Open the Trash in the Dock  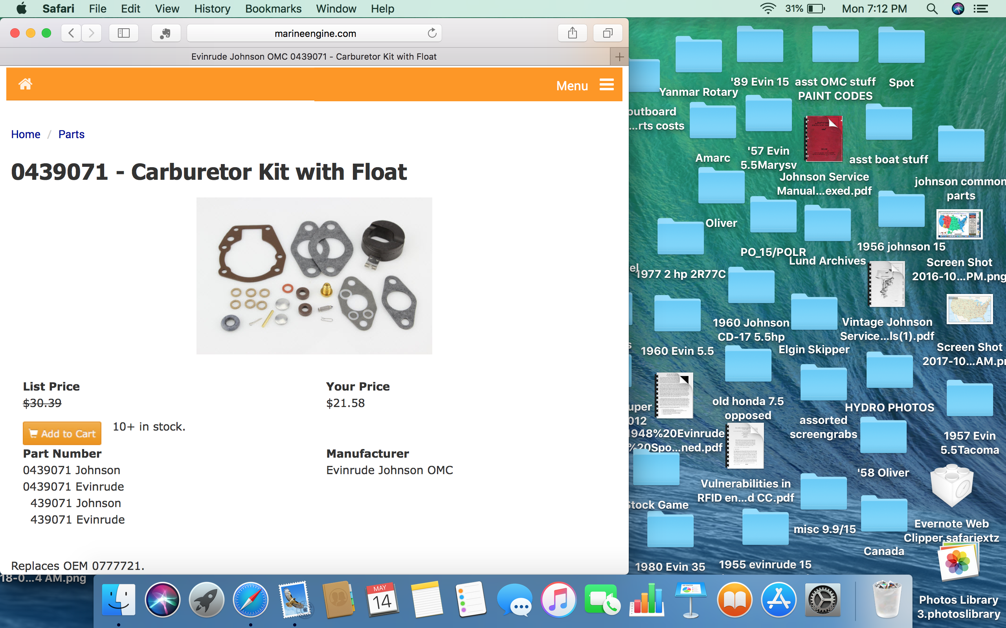[886, 600]
